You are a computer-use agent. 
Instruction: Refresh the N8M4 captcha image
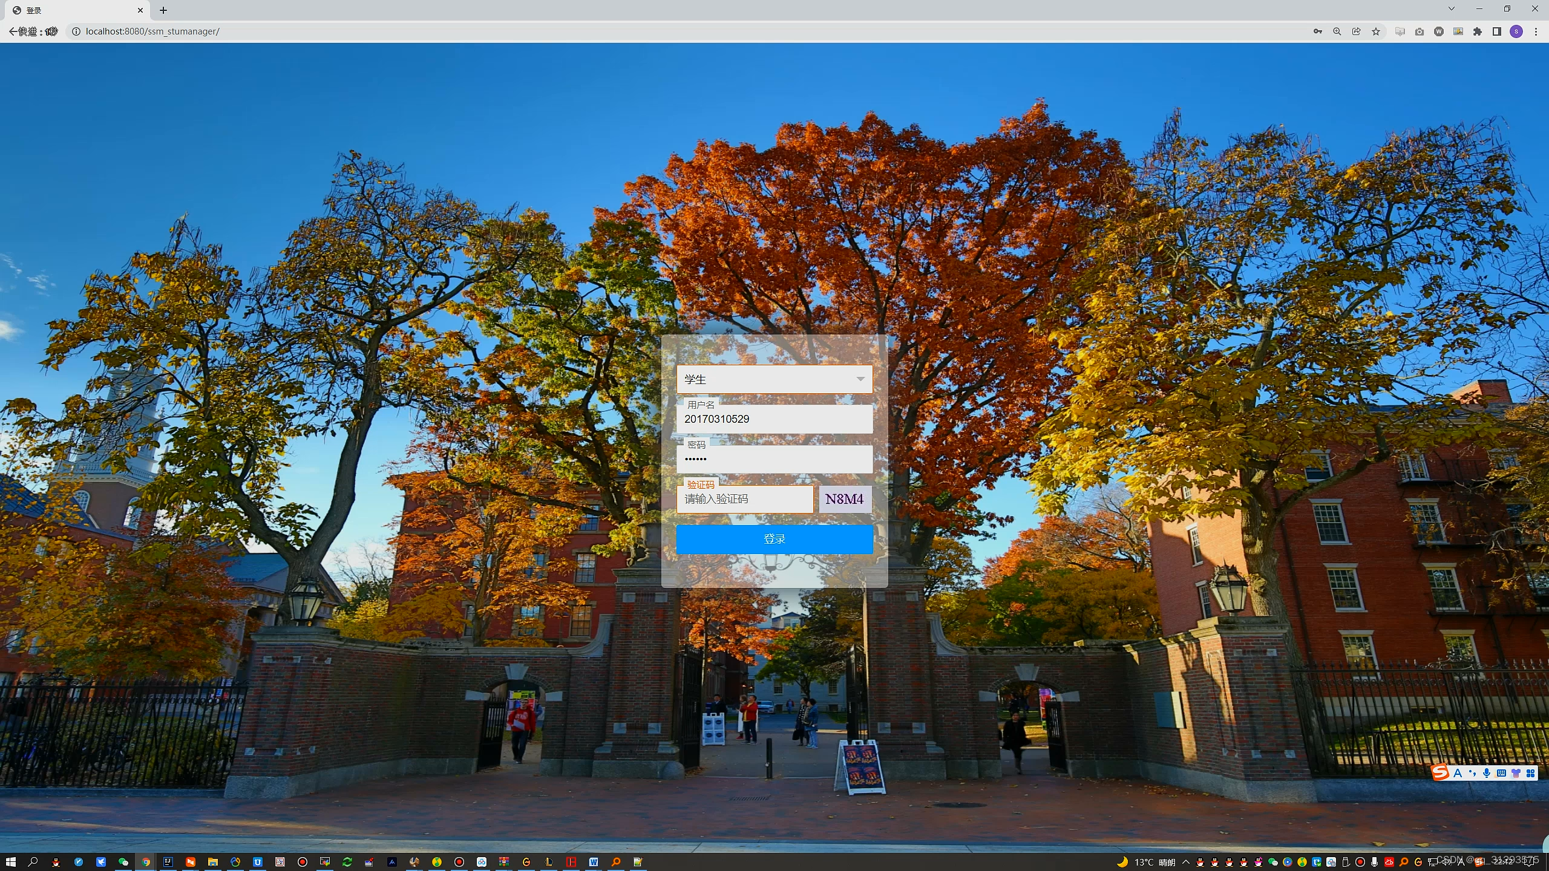[845, 499]
